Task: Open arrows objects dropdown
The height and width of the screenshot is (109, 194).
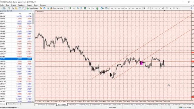Action: point(178,8)
